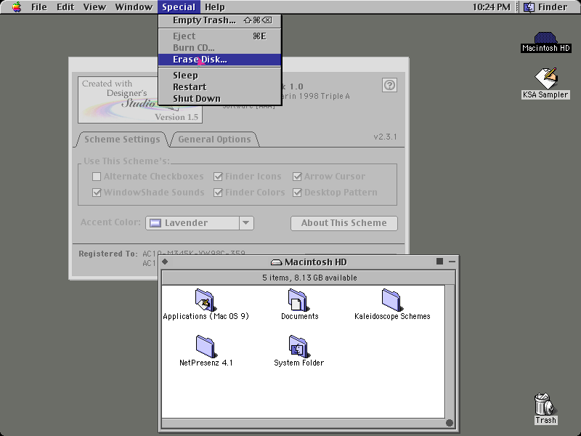
Task: Choose Sleep from Special menu
Action: tap(220, 76)
